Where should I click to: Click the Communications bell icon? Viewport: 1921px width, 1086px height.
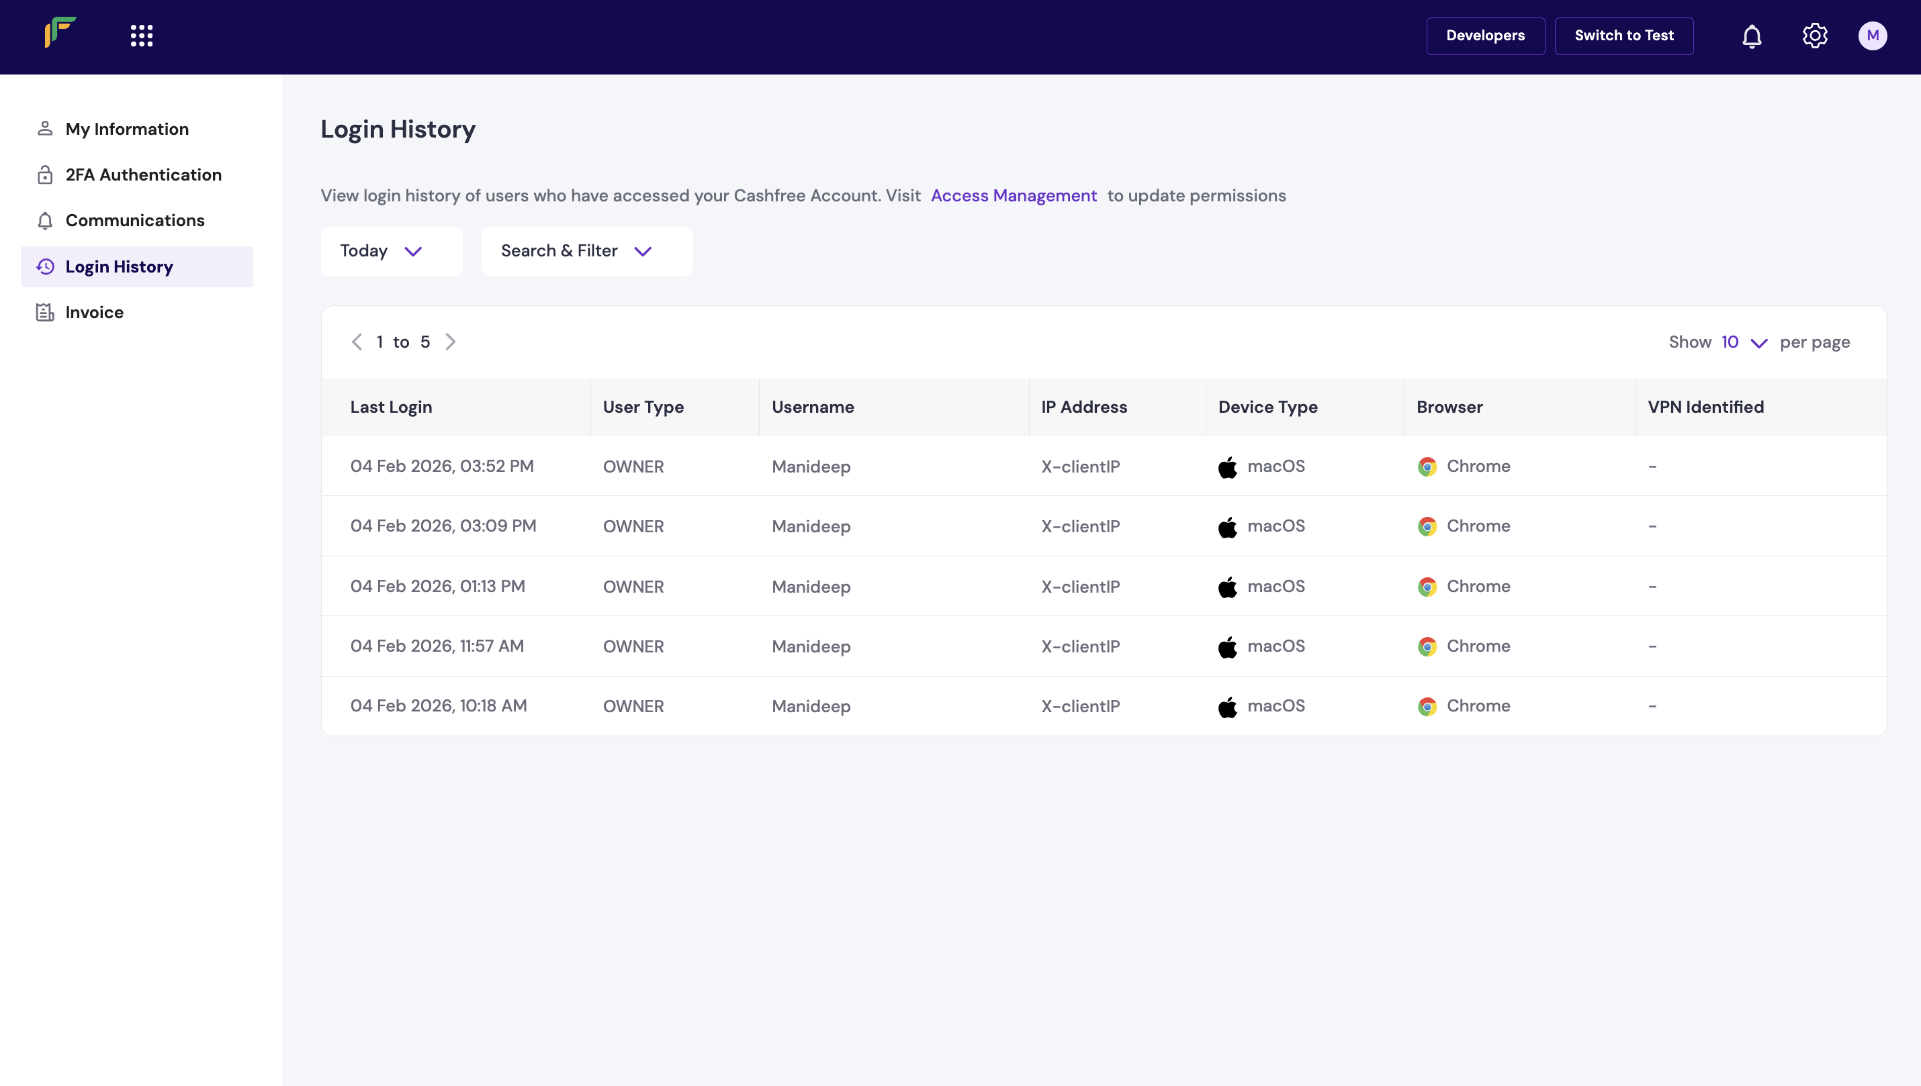click(45, 221)
